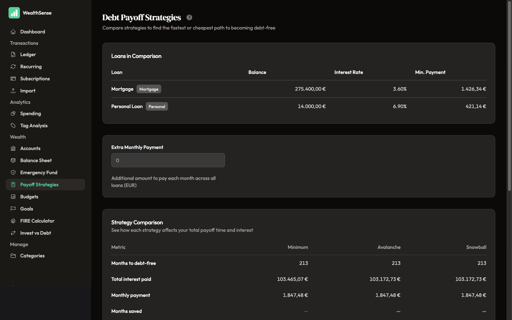Click the Budgets icon in sidebar
The width and height of the screenshot is (512, 320).
tap(13, 197)
